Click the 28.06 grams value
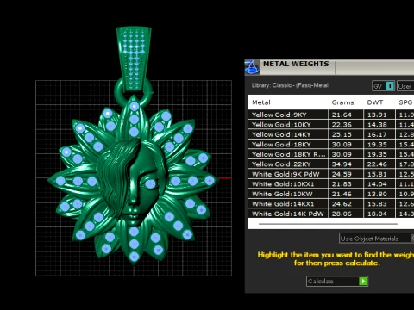The width and height of the screenshot is (414, 310). coord(342,214)
